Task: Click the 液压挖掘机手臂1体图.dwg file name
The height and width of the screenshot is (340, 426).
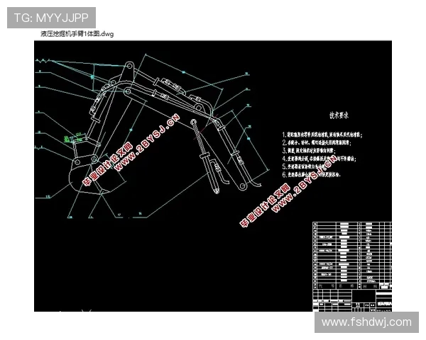Action: tap(76, 33)
